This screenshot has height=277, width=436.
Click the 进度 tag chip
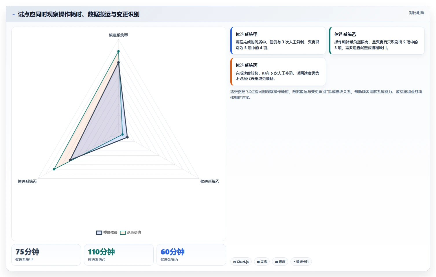280,262
